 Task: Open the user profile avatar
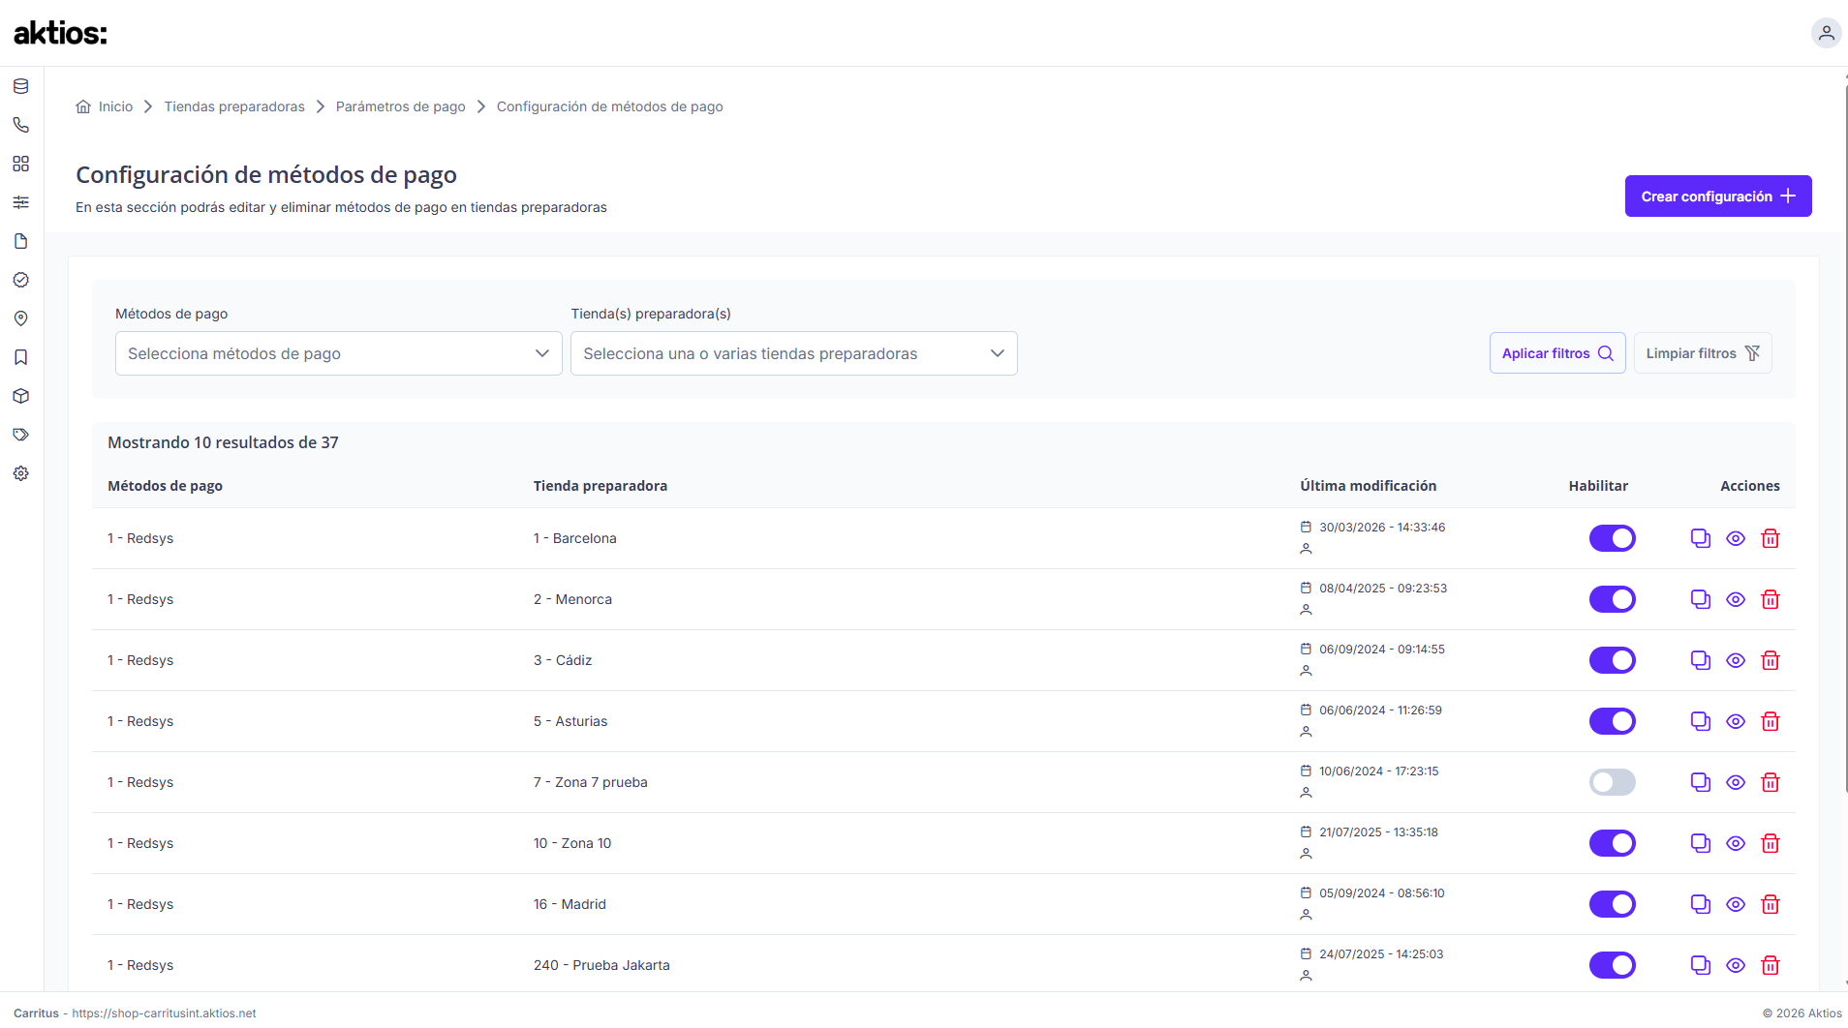point(1826,33)
